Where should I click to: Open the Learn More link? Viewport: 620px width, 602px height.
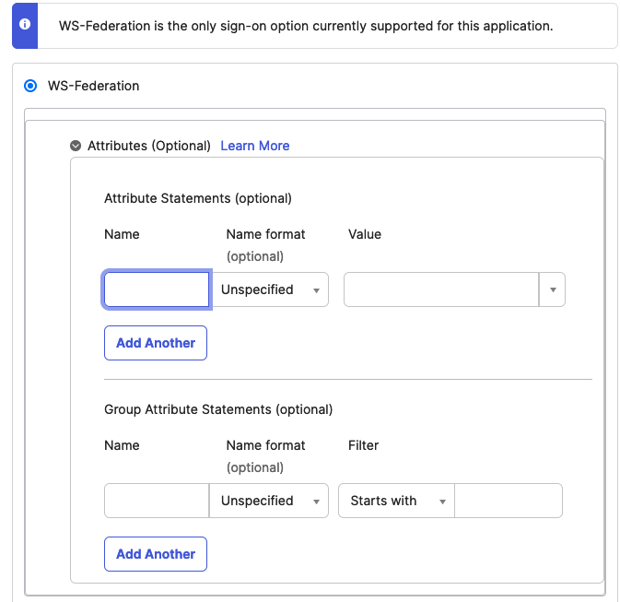point(255,146)
